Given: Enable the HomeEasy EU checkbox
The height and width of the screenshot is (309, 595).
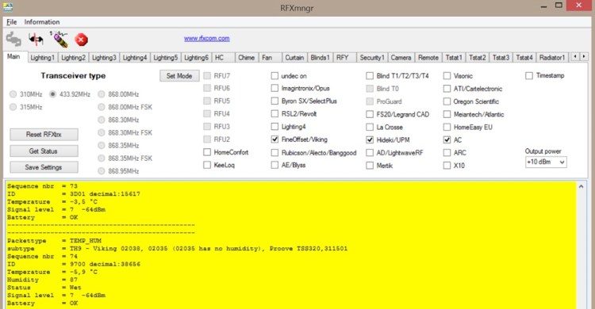Looking at the screenshot, I should click(x=447, y=127).
